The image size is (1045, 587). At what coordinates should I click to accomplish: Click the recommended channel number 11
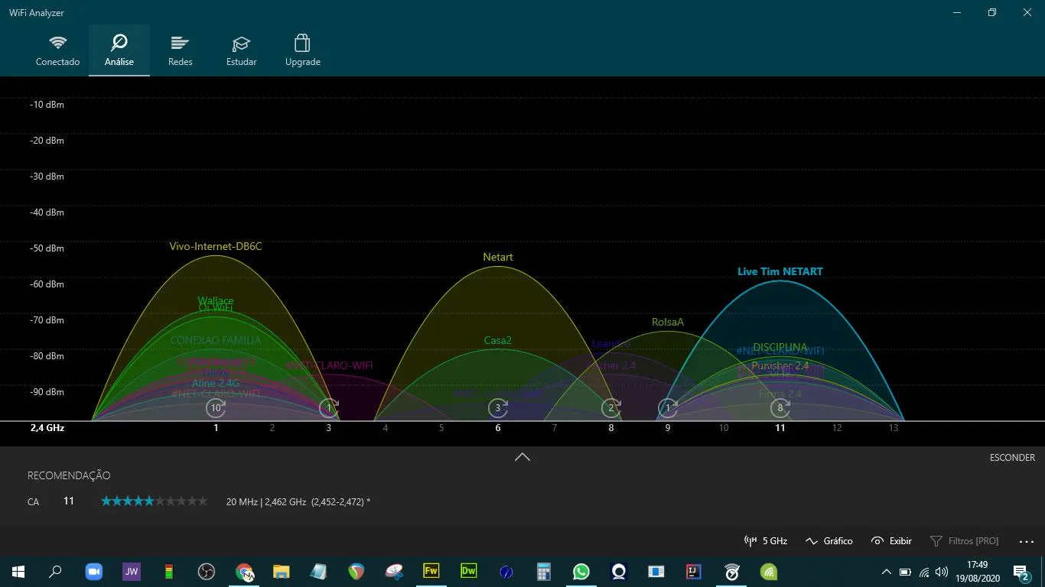69,501
